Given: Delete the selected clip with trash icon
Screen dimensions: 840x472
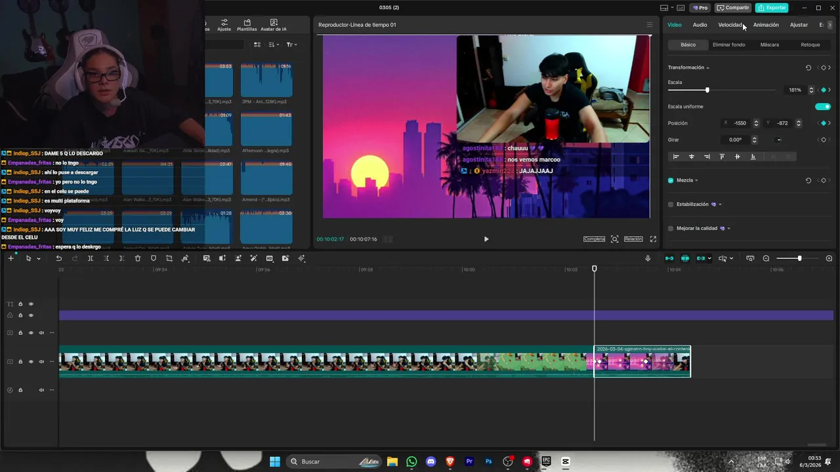Looking at the screenshot, I should click(x=138, y=258).
